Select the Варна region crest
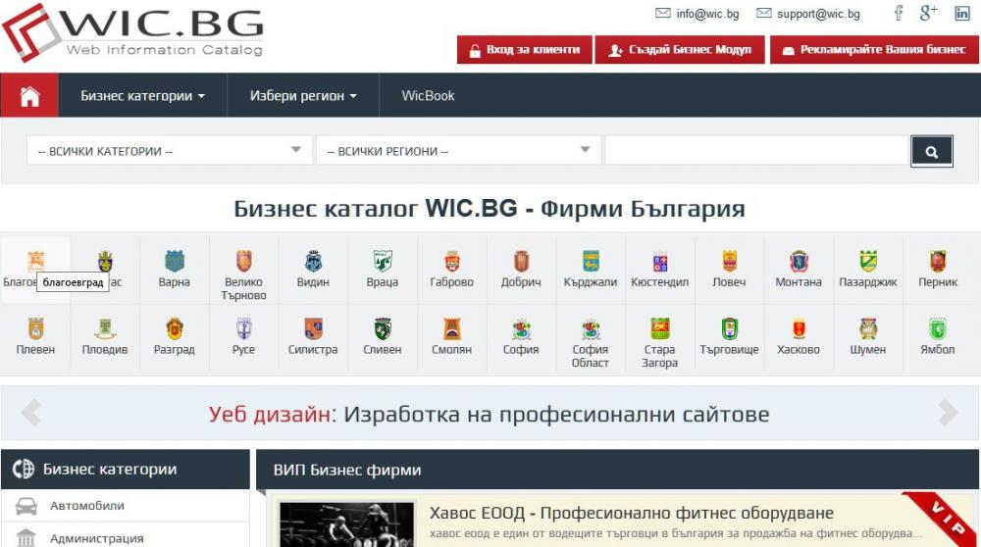Viewport: 981px width, 547px height. click(x=174, y=261)
